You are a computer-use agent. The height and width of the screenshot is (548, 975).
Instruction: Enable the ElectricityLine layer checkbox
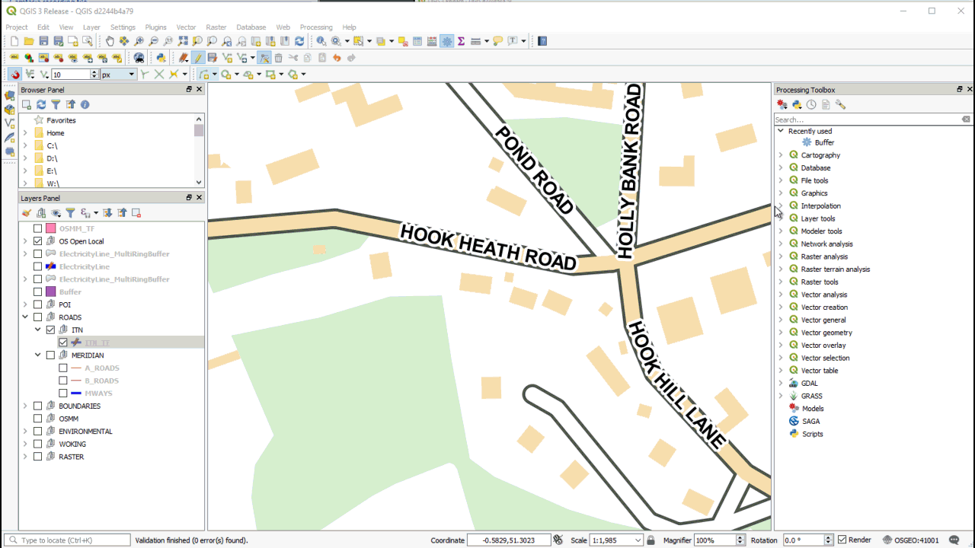(37, 266)
